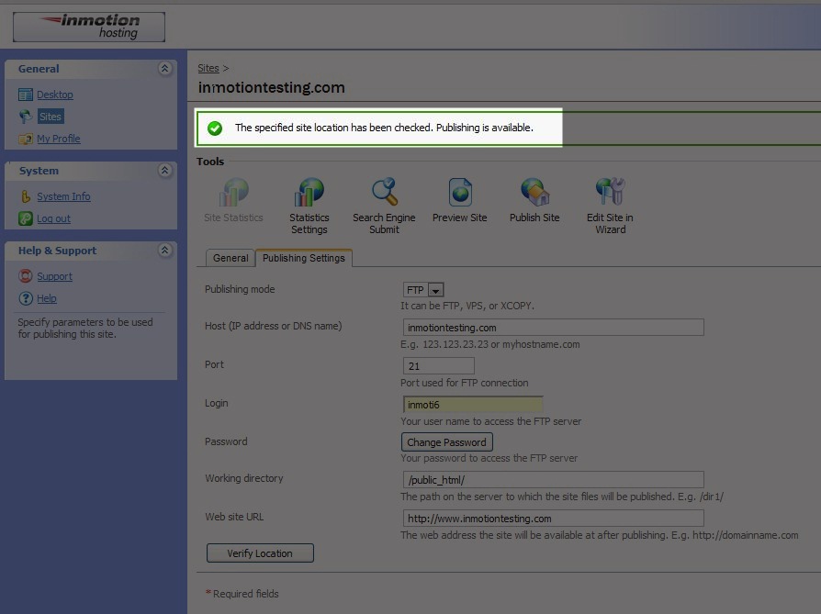
Task: Click the Site Statistics icon
Action: pos(233,194)
